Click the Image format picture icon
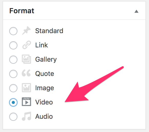The image size is (149, 132). coord(26,88)
